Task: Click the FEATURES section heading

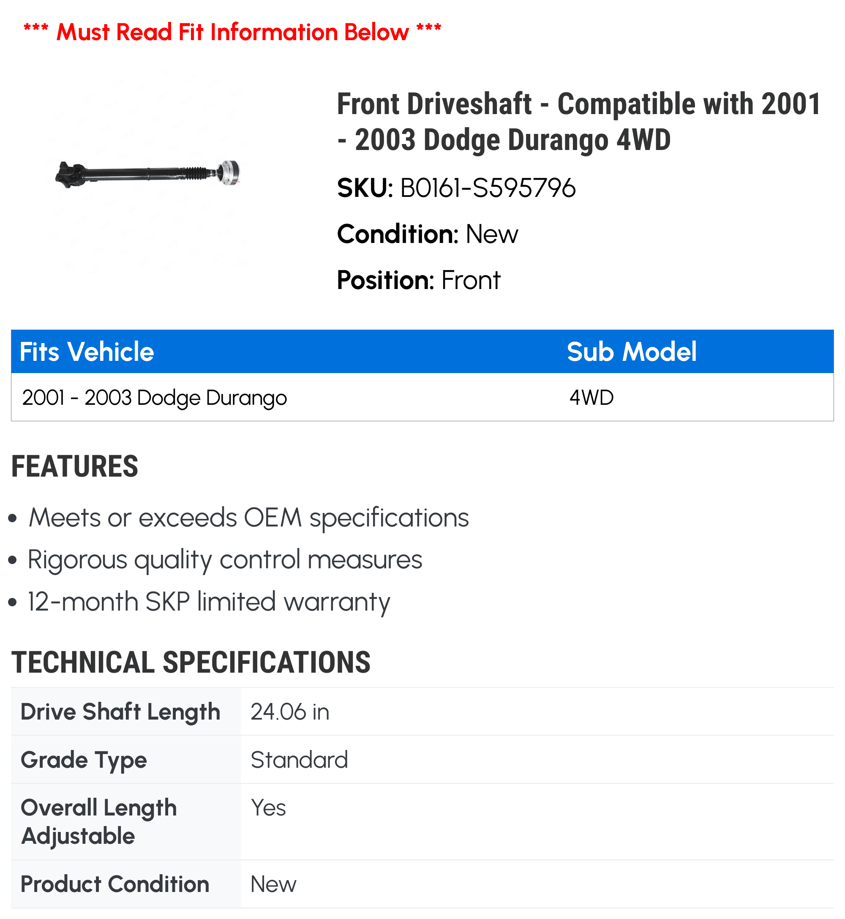Action: coord(74,467)
